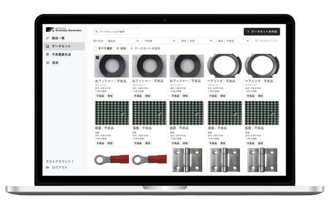Click the logout arrow icon
The image size is (331, 207).
coord(48,168)
